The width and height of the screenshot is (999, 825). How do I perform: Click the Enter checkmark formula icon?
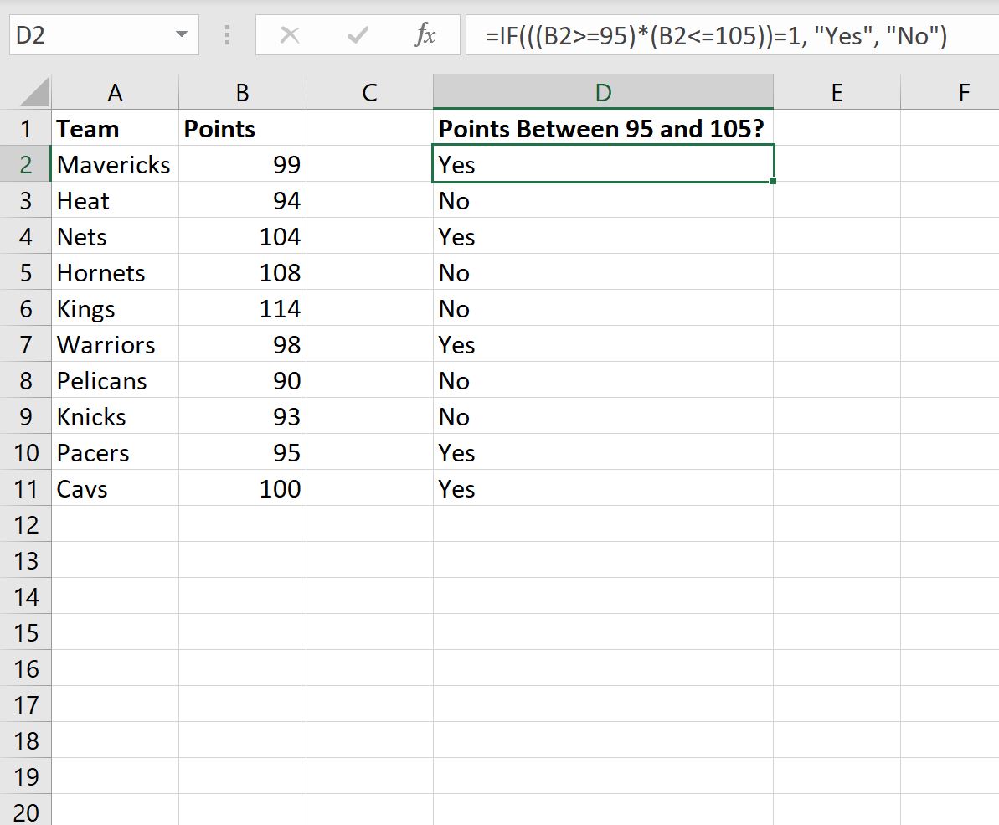[358, 35]
